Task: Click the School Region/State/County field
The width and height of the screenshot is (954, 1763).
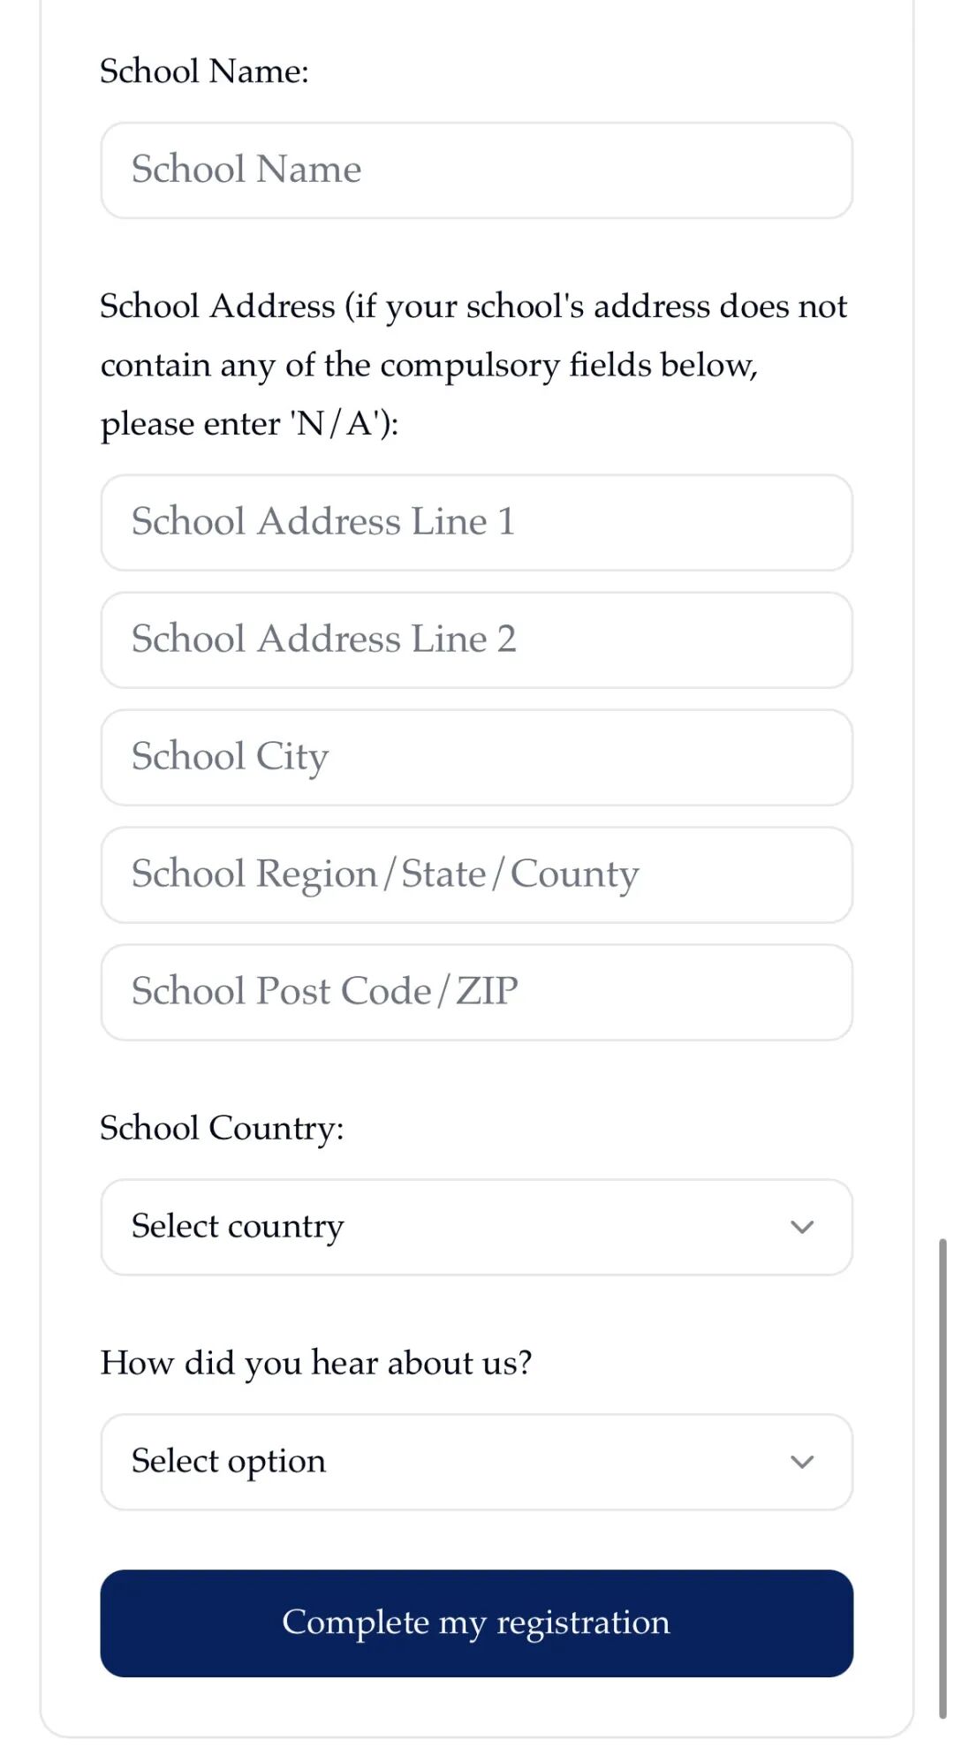Action: (476, 875)
